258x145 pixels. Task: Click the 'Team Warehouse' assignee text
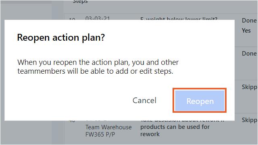pos(108,127)
